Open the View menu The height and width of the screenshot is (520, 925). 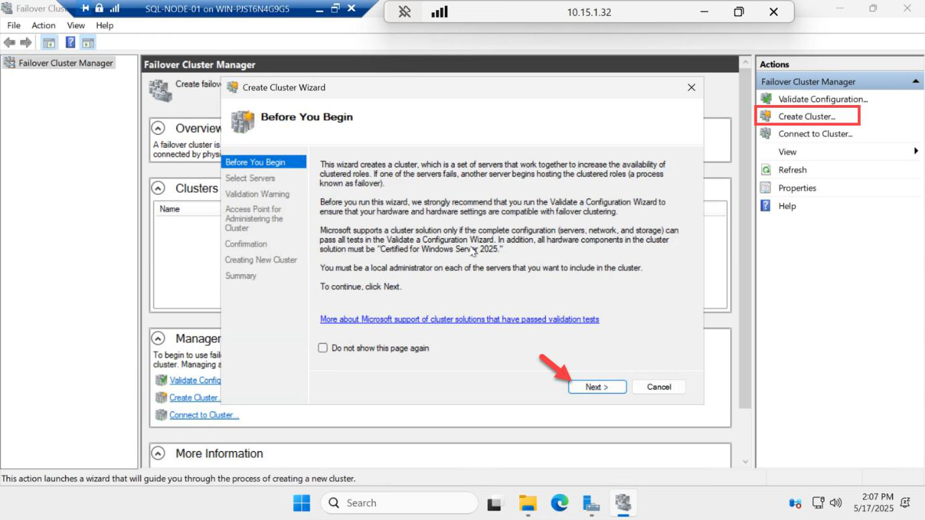[x=76, y=25]
